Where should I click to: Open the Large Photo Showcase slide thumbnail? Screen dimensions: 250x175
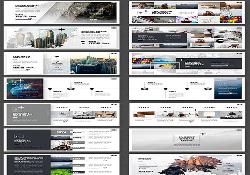pyautogui.click(x=61, y=13)
